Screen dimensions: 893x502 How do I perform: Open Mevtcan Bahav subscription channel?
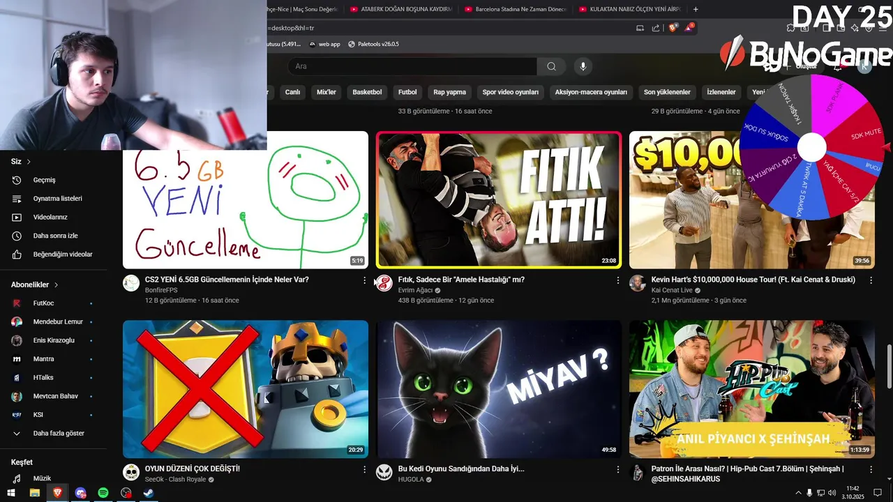click(53, 396)
